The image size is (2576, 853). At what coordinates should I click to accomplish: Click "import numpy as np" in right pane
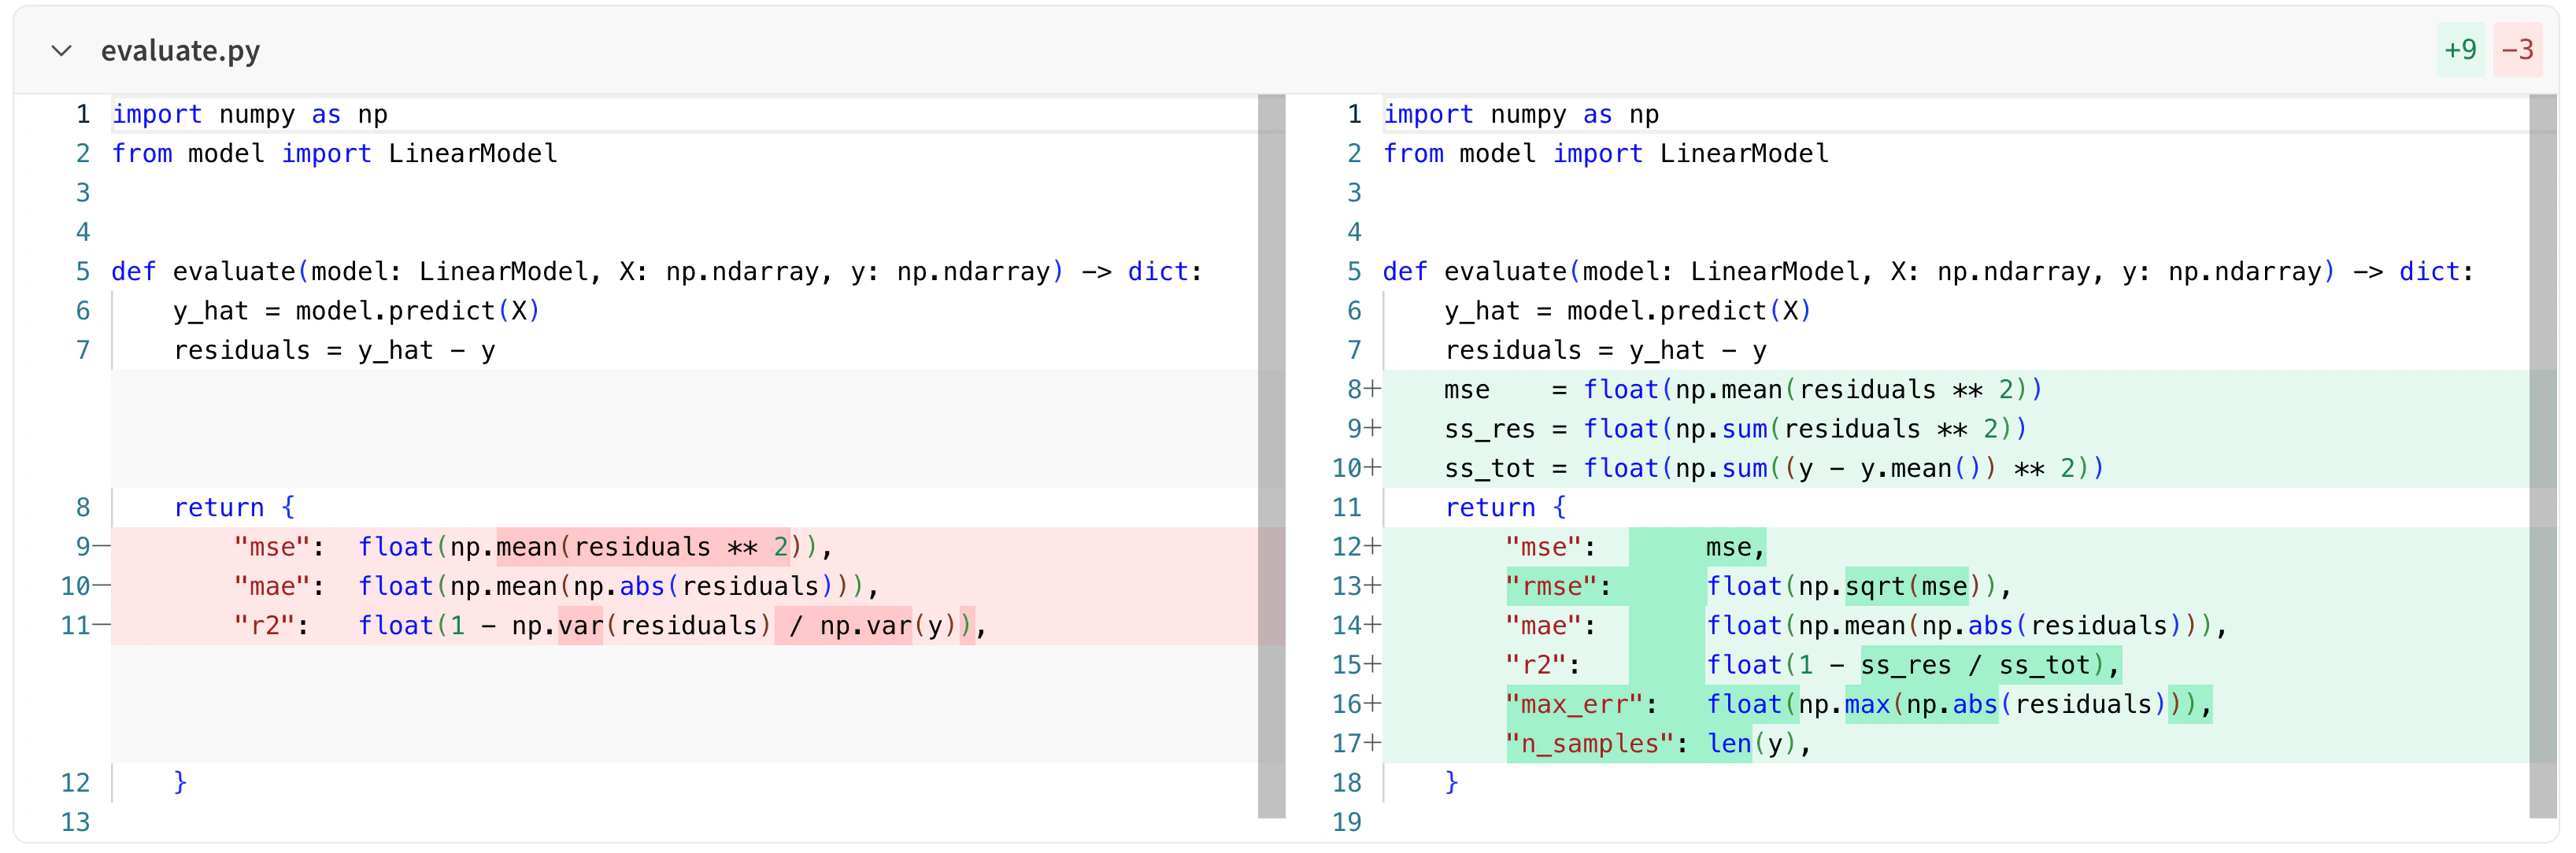coord(1520,114)
